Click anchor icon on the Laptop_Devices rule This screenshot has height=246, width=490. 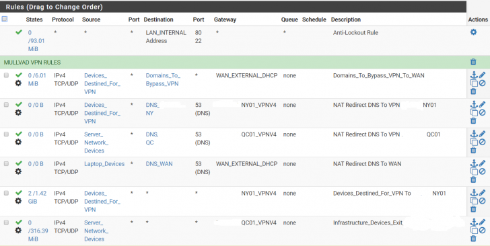474,163
